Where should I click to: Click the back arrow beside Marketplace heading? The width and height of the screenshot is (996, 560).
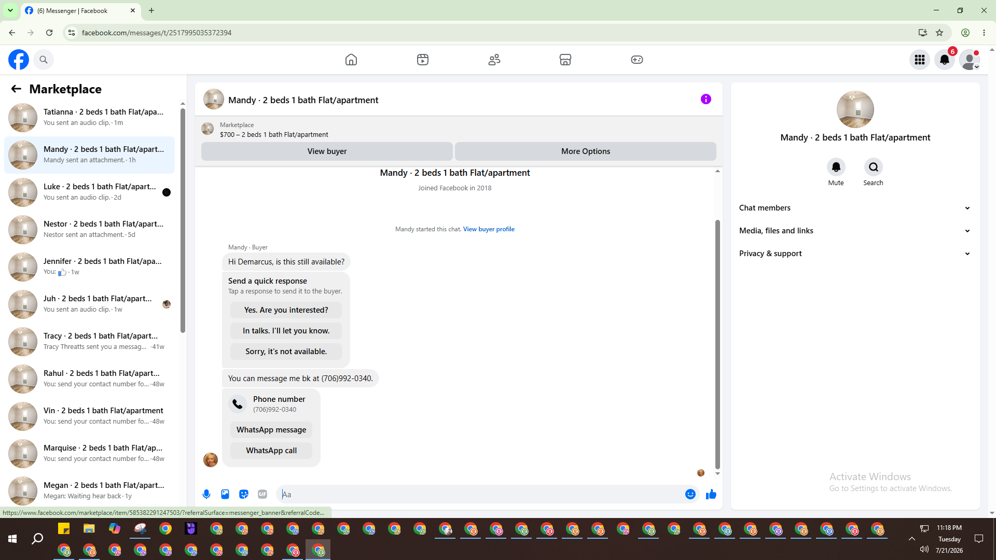pyautogui.click(x=16, y=89)
